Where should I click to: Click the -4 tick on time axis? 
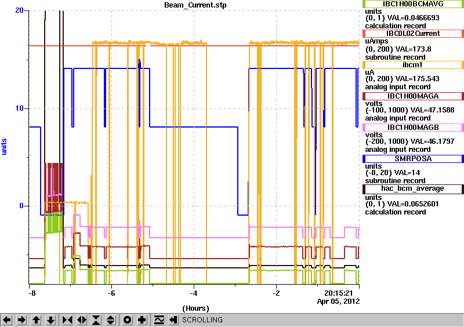coord(194,293)
